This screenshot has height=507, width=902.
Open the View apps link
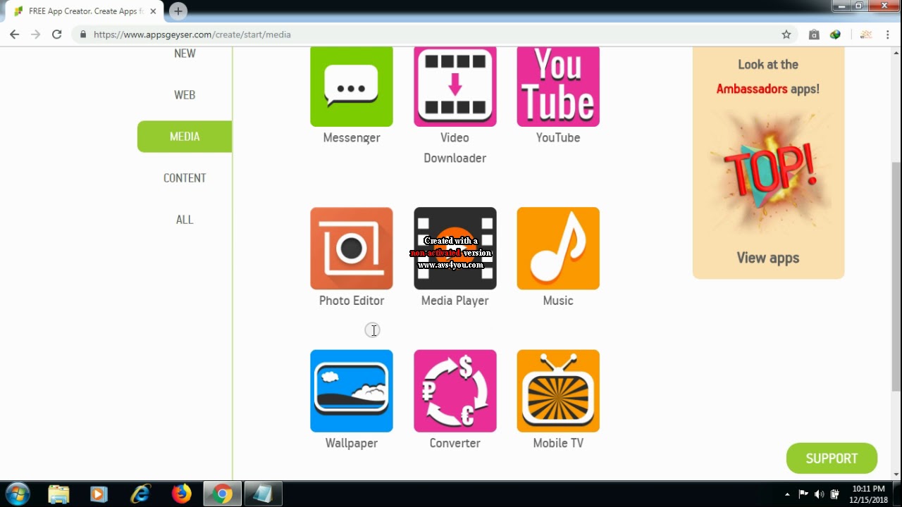click(x=767, y=258)
